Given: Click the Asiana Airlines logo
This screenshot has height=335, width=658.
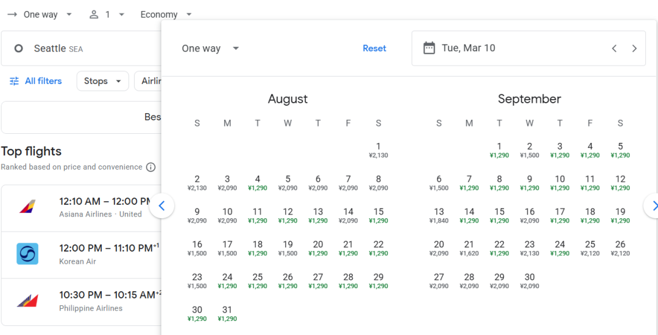Looking at the screenshot, I should tap(27, 207).
